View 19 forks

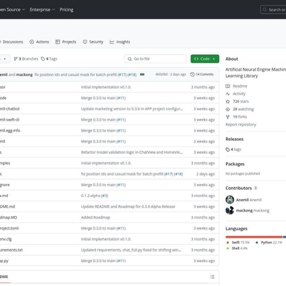240,117
